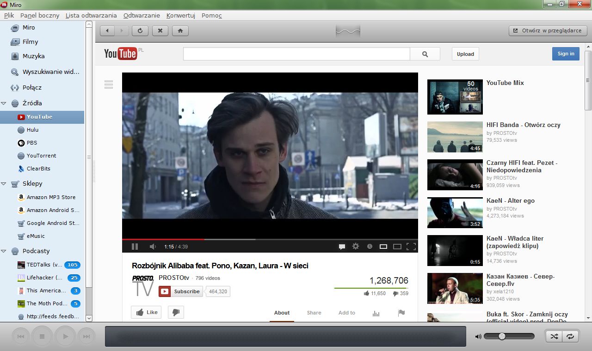Open This American Life podcast
This screenshot has width=592, height=351.
coord(42,291)
